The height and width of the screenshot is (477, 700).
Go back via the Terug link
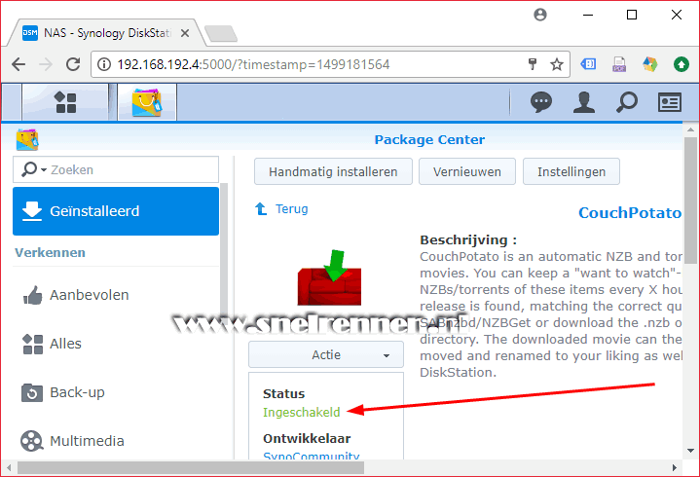click(291, 209)
